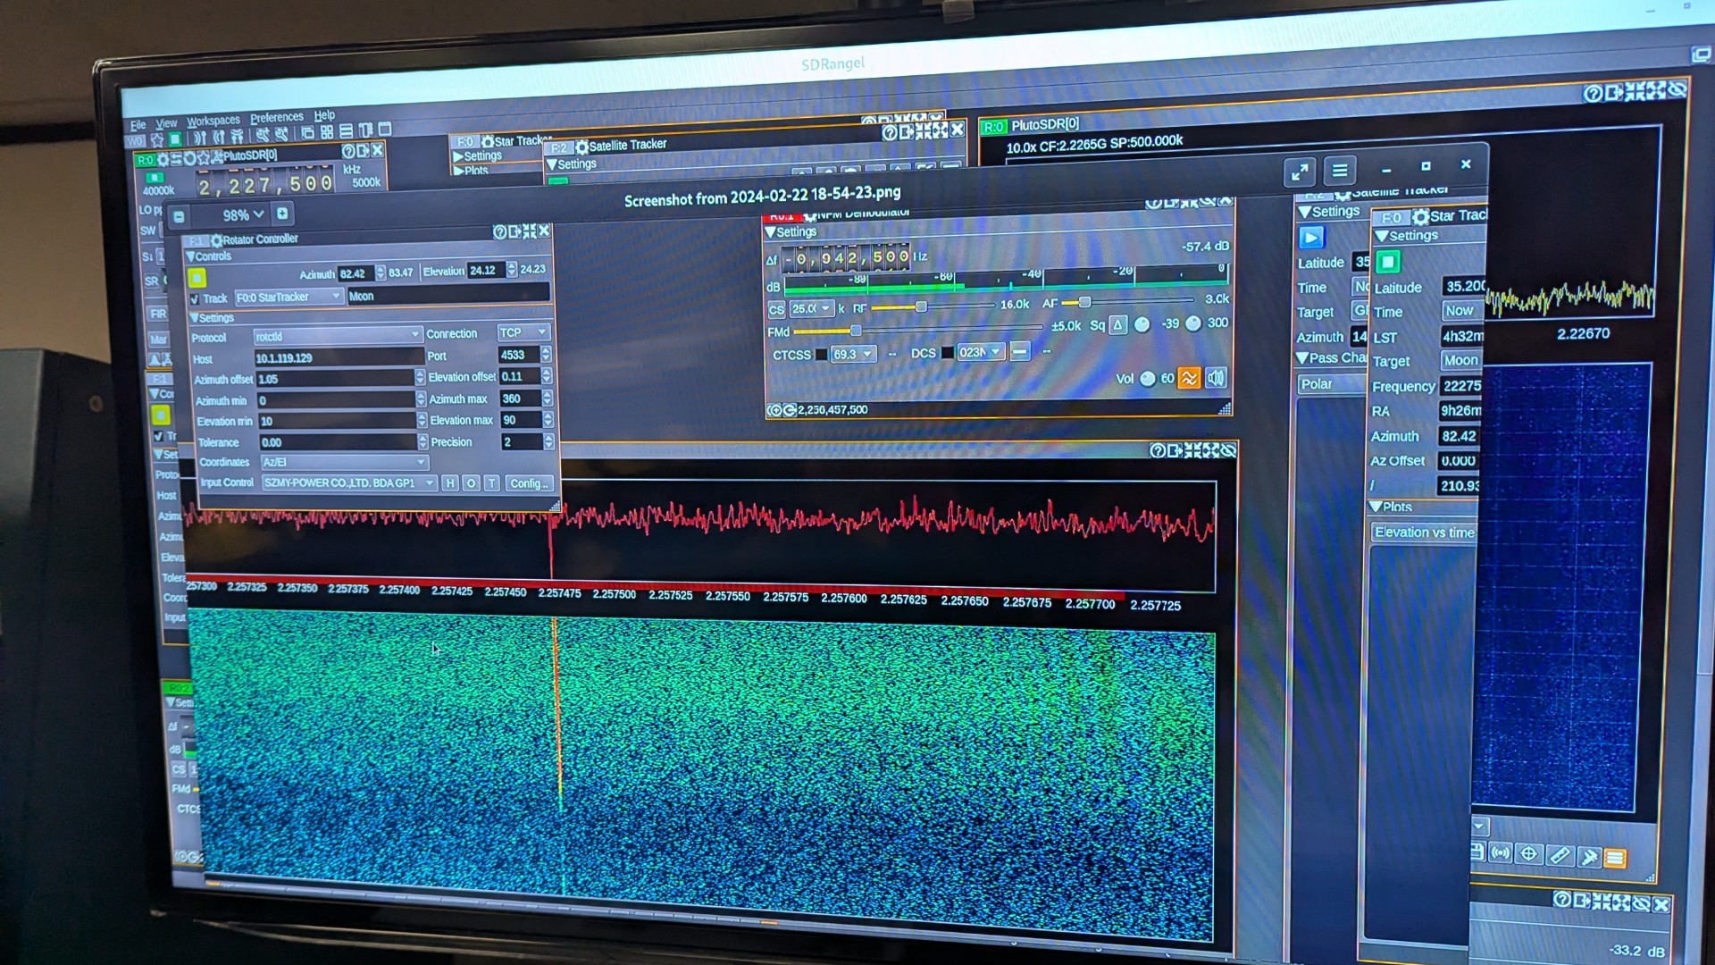Open the Preferences menu
This screenshot has height=965, width=1715.
click(x=276, y=116)
